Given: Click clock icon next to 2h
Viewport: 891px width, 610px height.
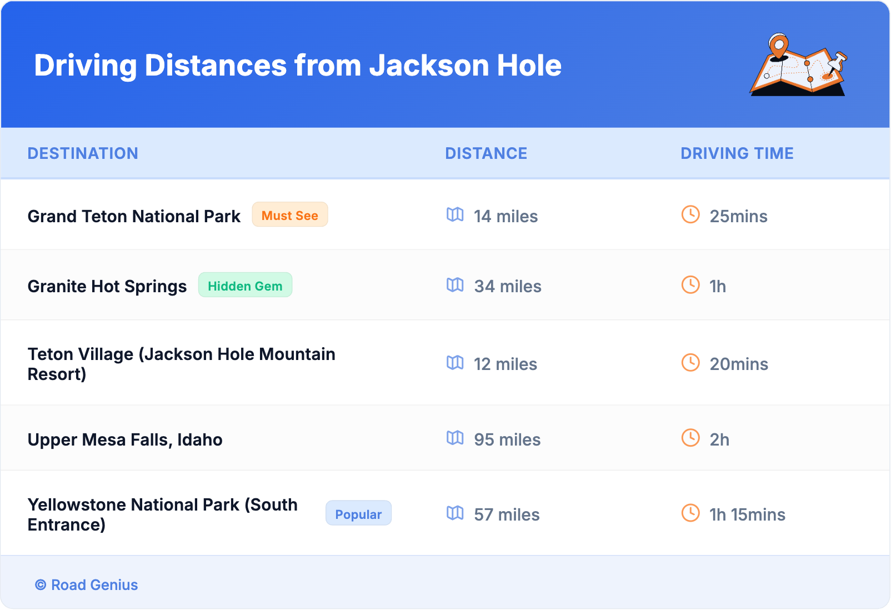Looking at the screenshot, I should [x=690, y=438].
